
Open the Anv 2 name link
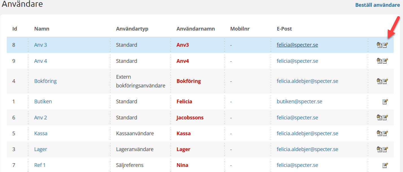(41, 117)
